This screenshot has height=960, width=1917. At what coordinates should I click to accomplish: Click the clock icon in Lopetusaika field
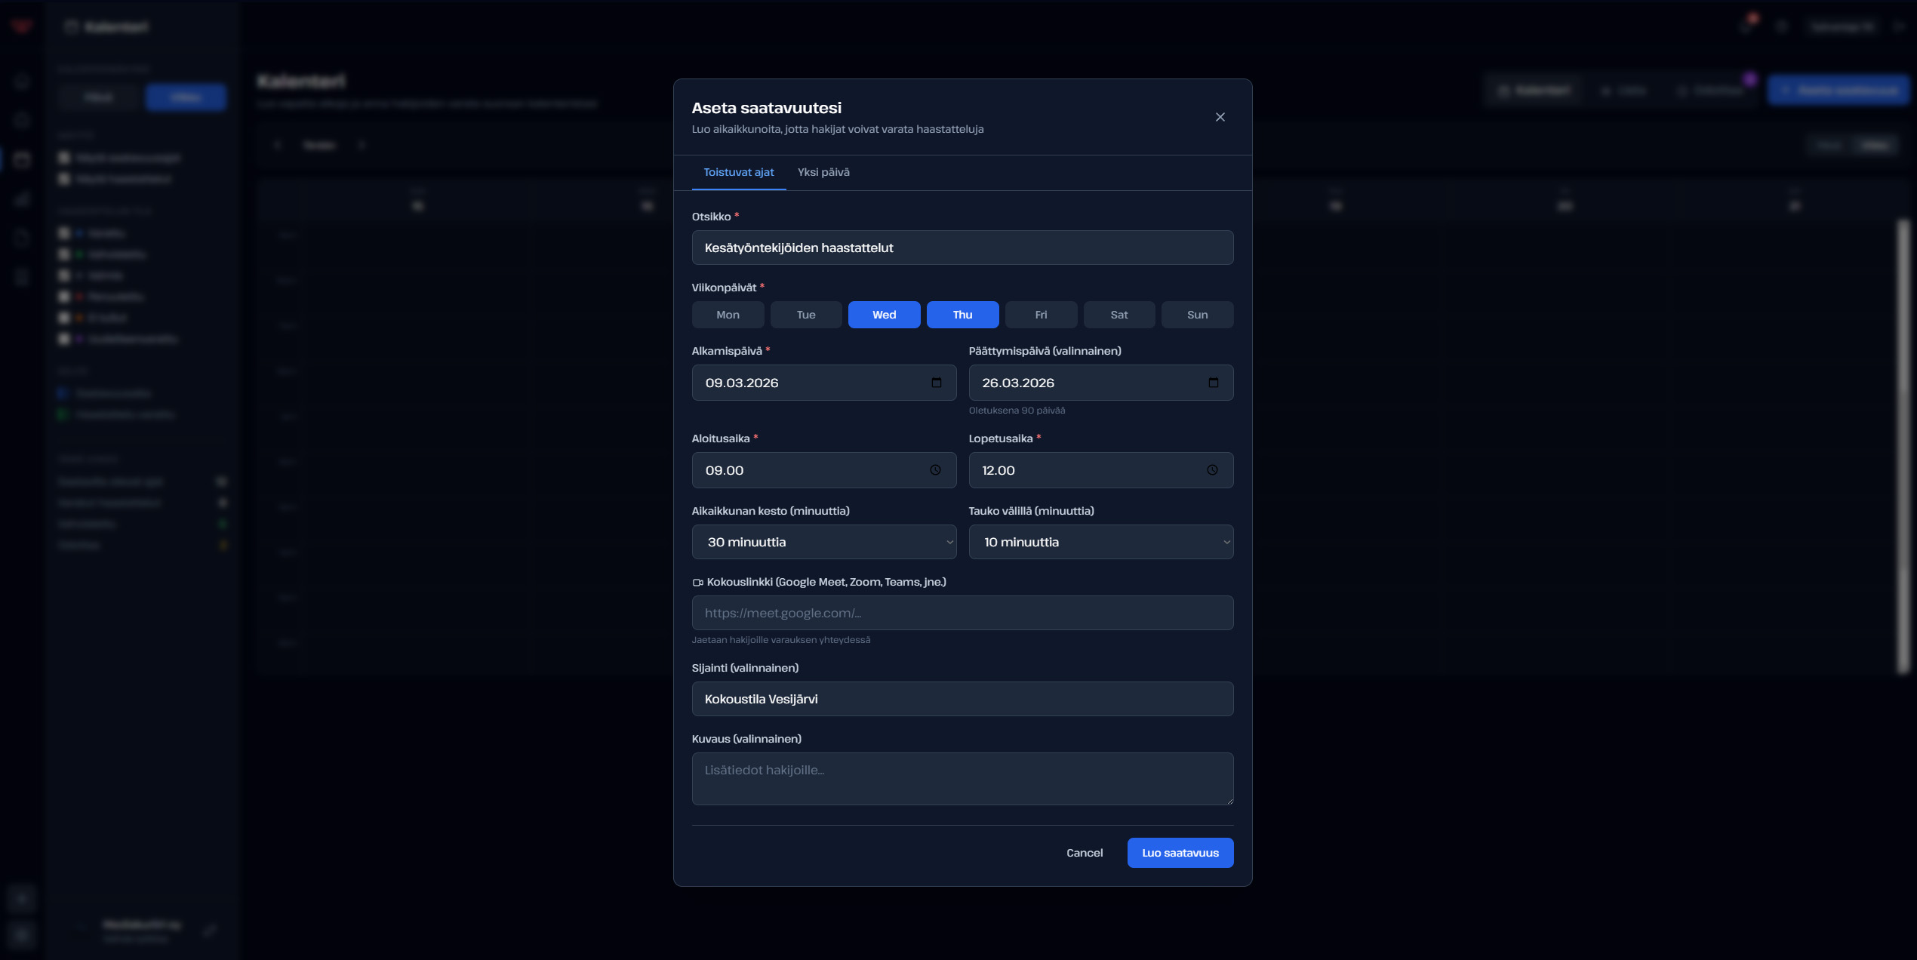1212,470
